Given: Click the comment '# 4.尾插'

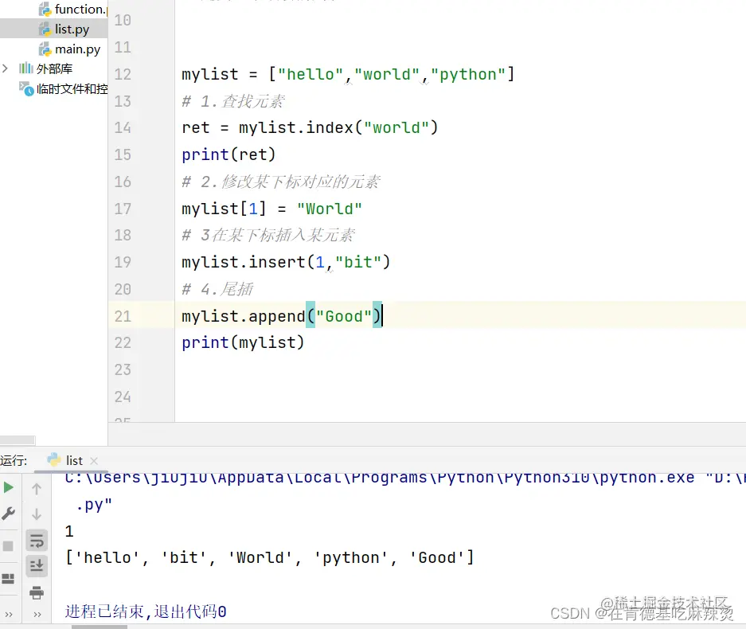Looking at the screenshot, I should (217, 289).
